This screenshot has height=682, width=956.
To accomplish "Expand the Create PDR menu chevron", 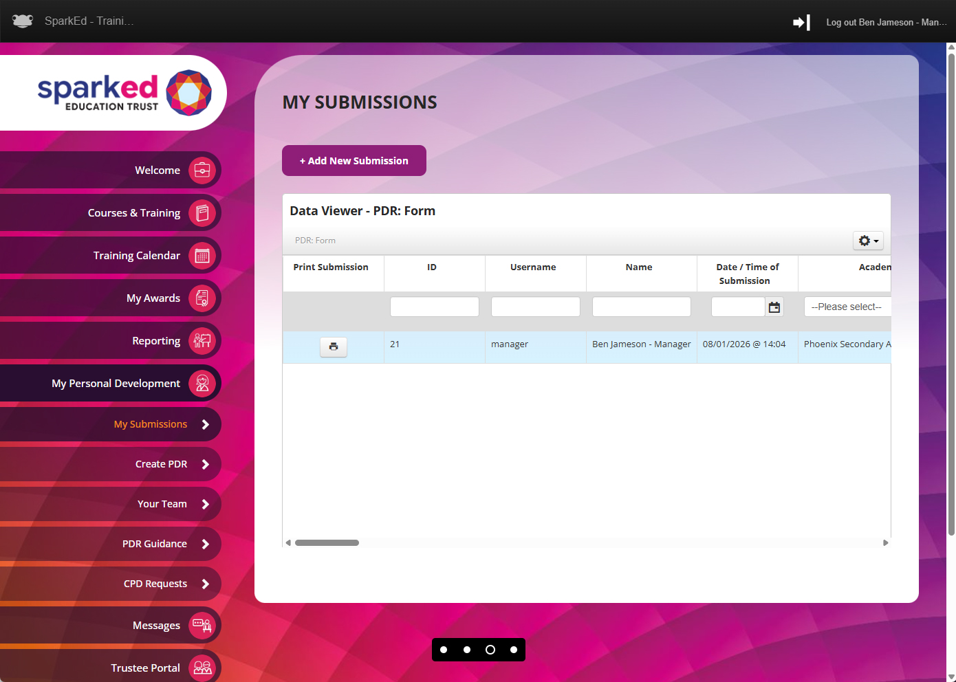I will click(x=205, y=464).
